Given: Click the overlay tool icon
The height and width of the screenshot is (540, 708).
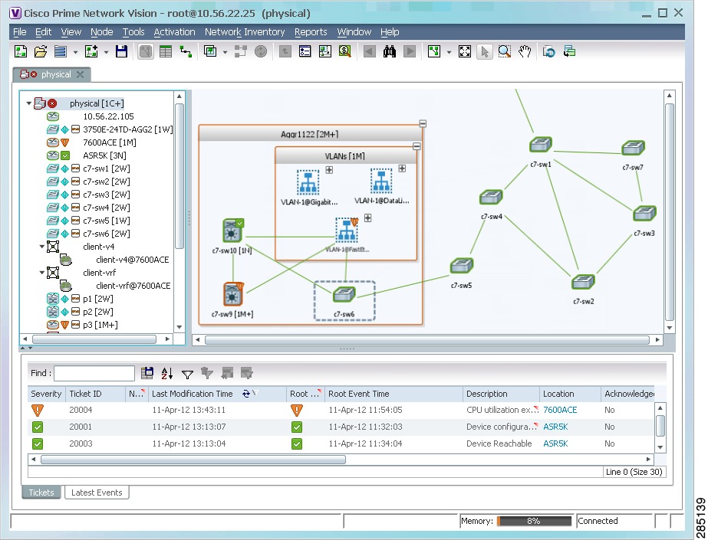Looking at the screenshot, I should tap(210, 51).
